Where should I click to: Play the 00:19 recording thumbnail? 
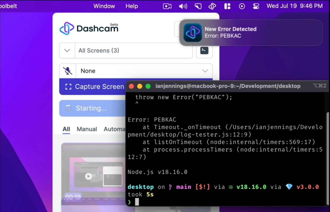[x=88, y=176]
